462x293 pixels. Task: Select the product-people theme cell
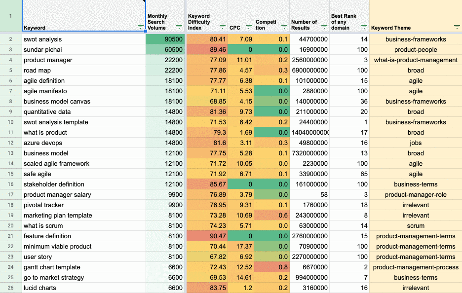(x=416, y=49)
